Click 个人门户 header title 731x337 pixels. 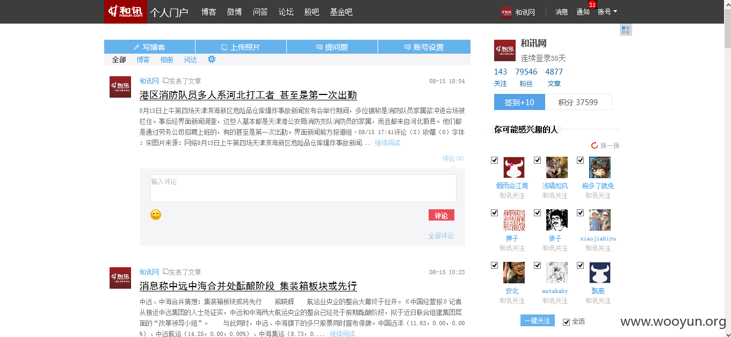coord(169,12)
